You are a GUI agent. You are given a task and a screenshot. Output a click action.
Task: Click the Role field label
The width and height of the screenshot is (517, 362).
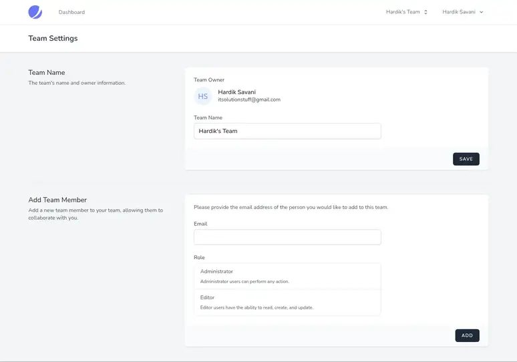[199, 258]
